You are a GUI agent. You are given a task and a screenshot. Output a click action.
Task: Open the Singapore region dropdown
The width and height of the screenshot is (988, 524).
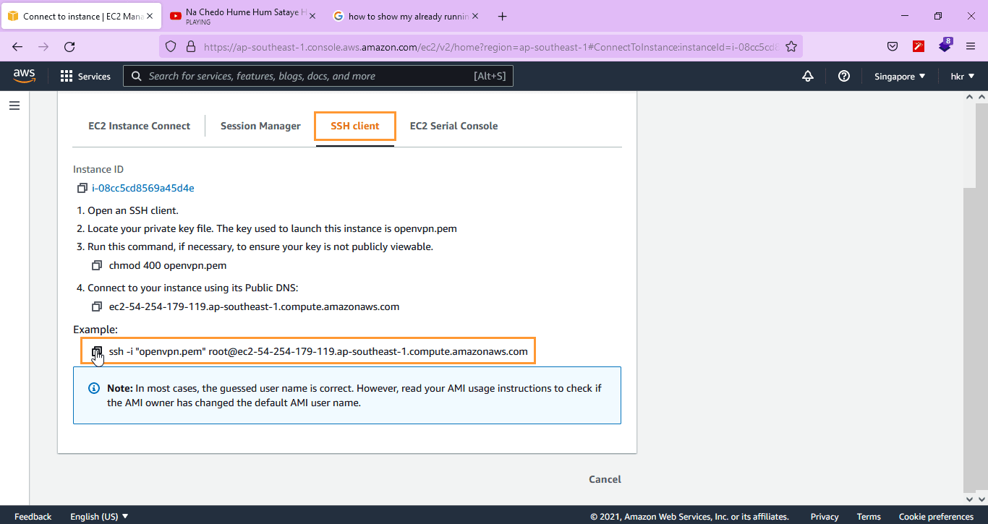point(900,76)
